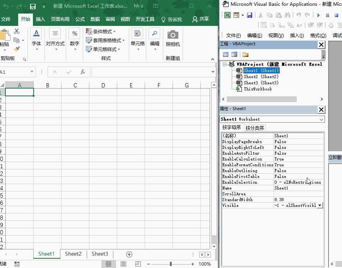Click the StandardWidth value 8.38

[298, 200]
